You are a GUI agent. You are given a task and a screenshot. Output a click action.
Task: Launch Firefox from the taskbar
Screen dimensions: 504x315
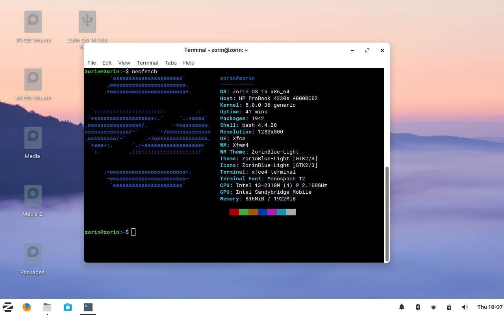tap(26, 307)
